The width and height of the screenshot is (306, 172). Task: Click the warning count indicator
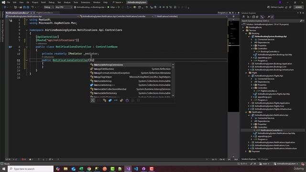pyautogui.click(x=31, y=159)
